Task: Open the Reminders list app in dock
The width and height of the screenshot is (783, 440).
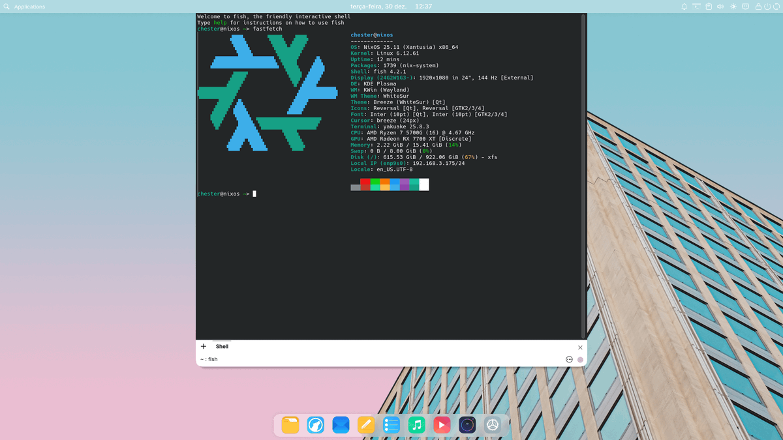Action: click(391, 425)
